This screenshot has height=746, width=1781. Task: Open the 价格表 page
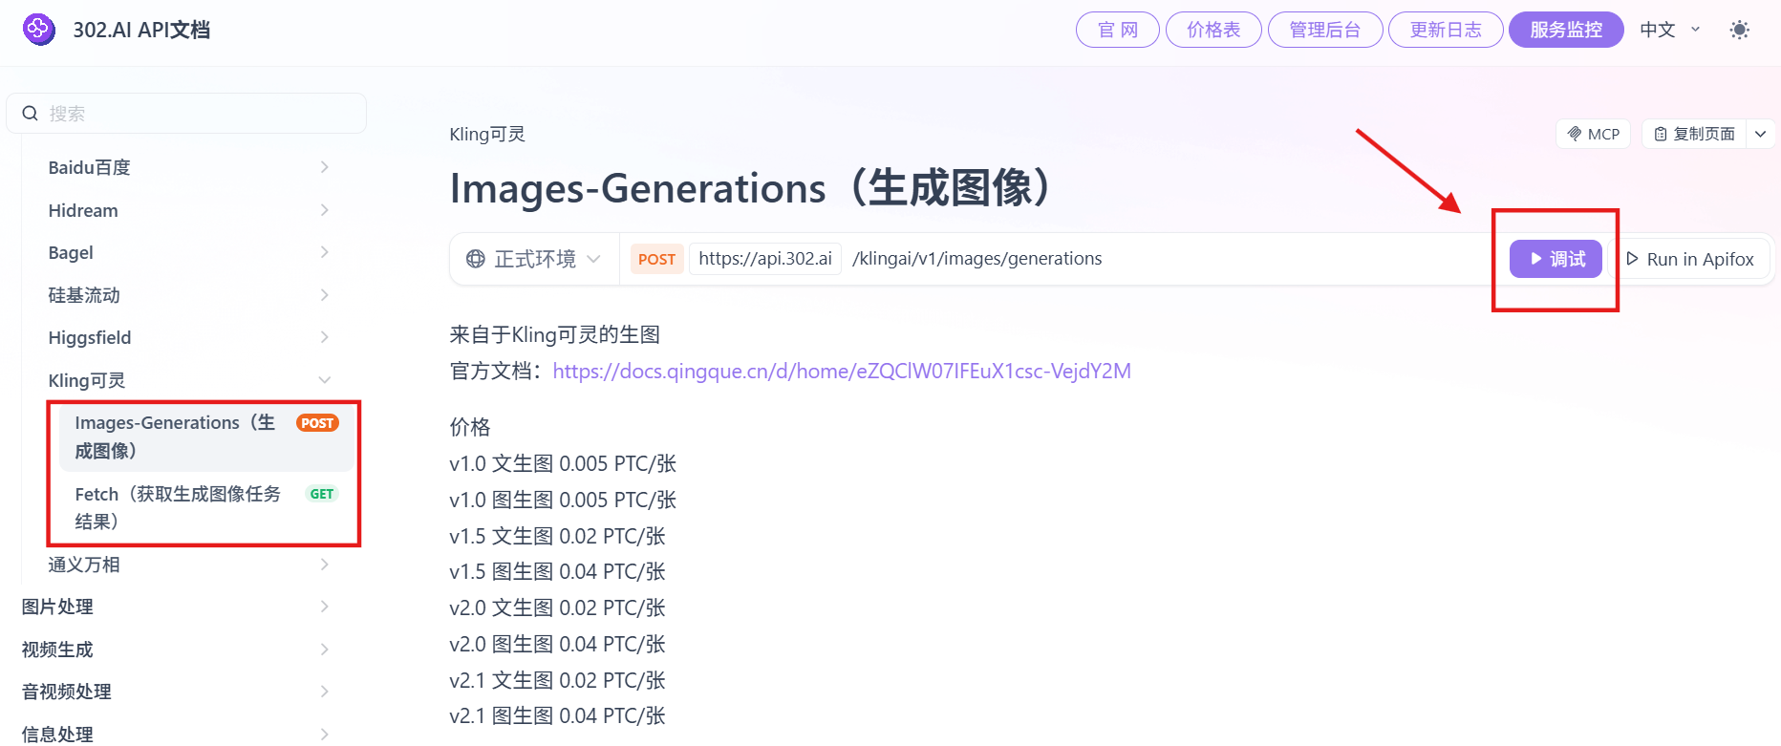point(1213,30)
